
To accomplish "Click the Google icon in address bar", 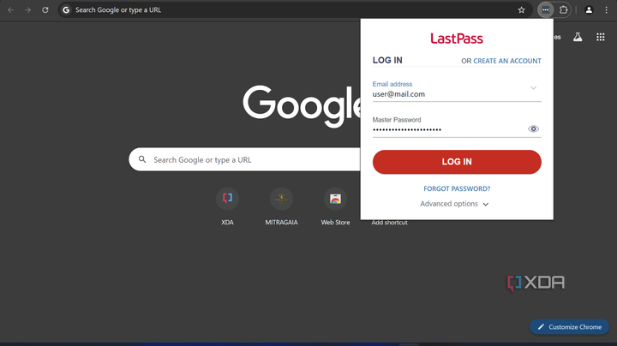I will click(66, 9).
